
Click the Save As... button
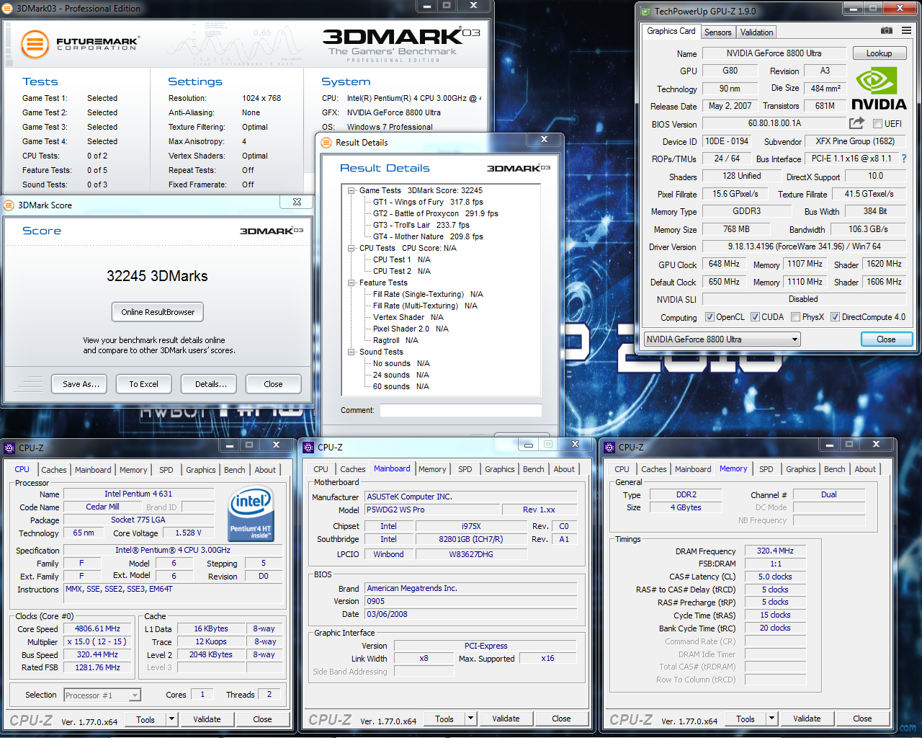pos(79,384)
